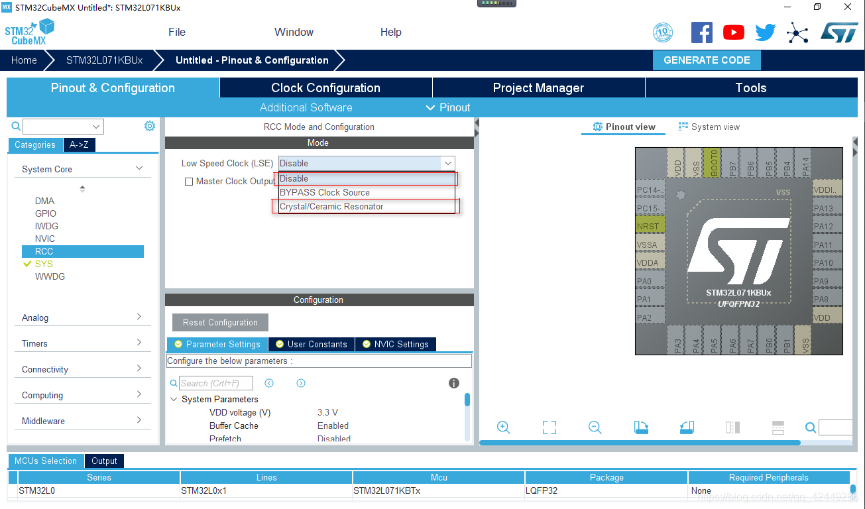
Task: Click the ST logo in header
Action: tap(839, 32)
